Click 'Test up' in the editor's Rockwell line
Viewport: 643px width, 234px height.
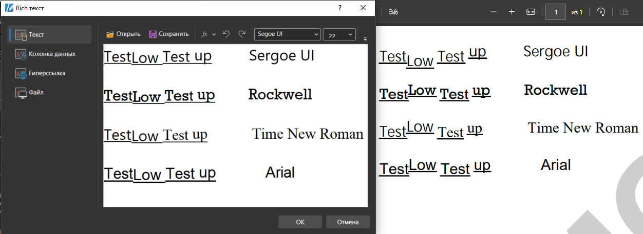[x=190, y=95]
